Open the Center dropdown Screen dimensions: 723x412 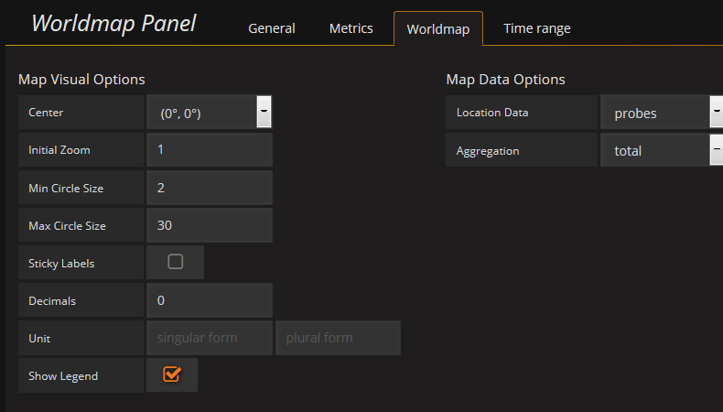click(x=203, y=113)
